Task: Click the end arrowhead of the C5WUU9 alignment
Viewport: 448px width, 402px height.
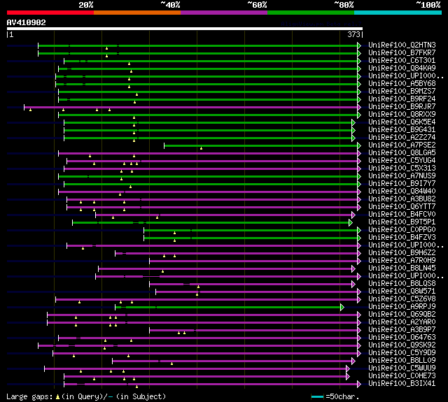Action: [348, 369]
